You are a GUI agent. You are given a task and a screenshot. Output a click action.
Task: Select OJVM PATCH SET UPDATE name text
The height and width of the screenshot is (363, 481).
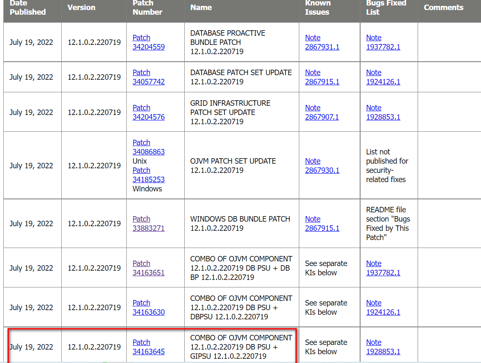click(233, 166)
